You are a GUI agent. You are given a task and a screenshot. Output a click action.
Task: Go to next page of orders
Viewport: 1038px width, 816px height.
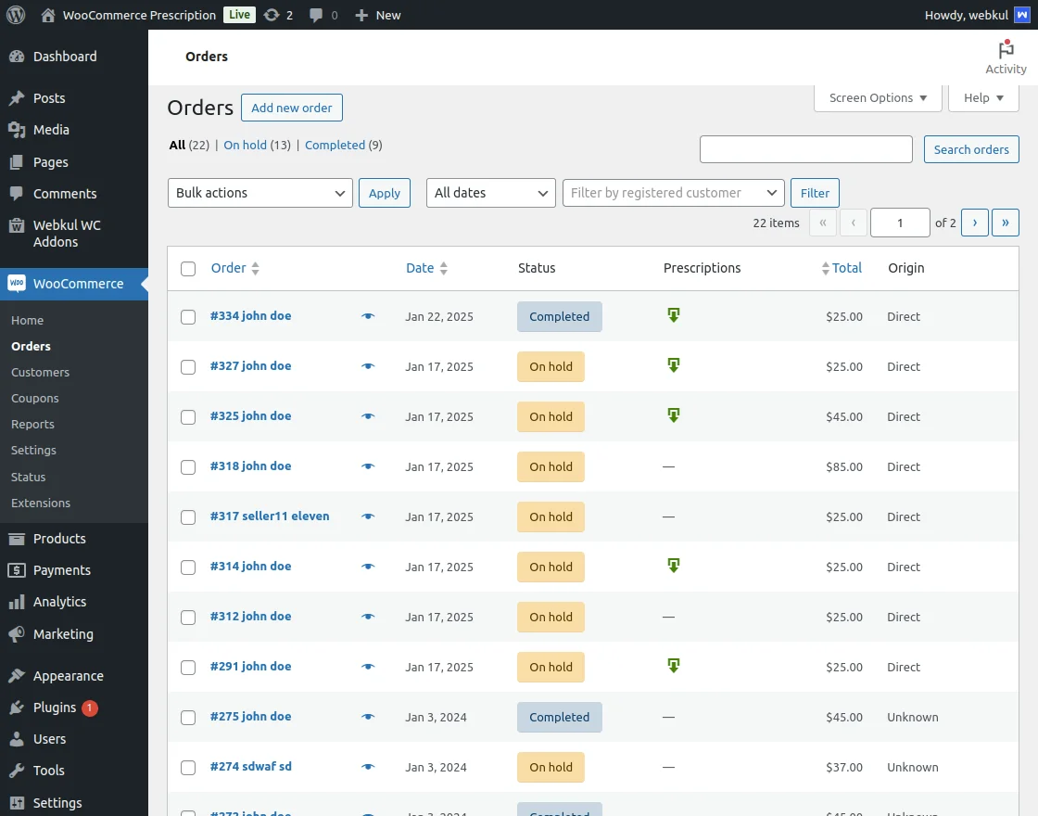pos(974,223)
